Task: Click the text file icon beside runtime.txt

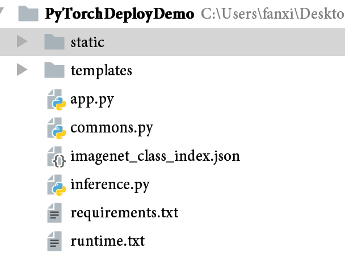Action: click(x=54, y=241)
